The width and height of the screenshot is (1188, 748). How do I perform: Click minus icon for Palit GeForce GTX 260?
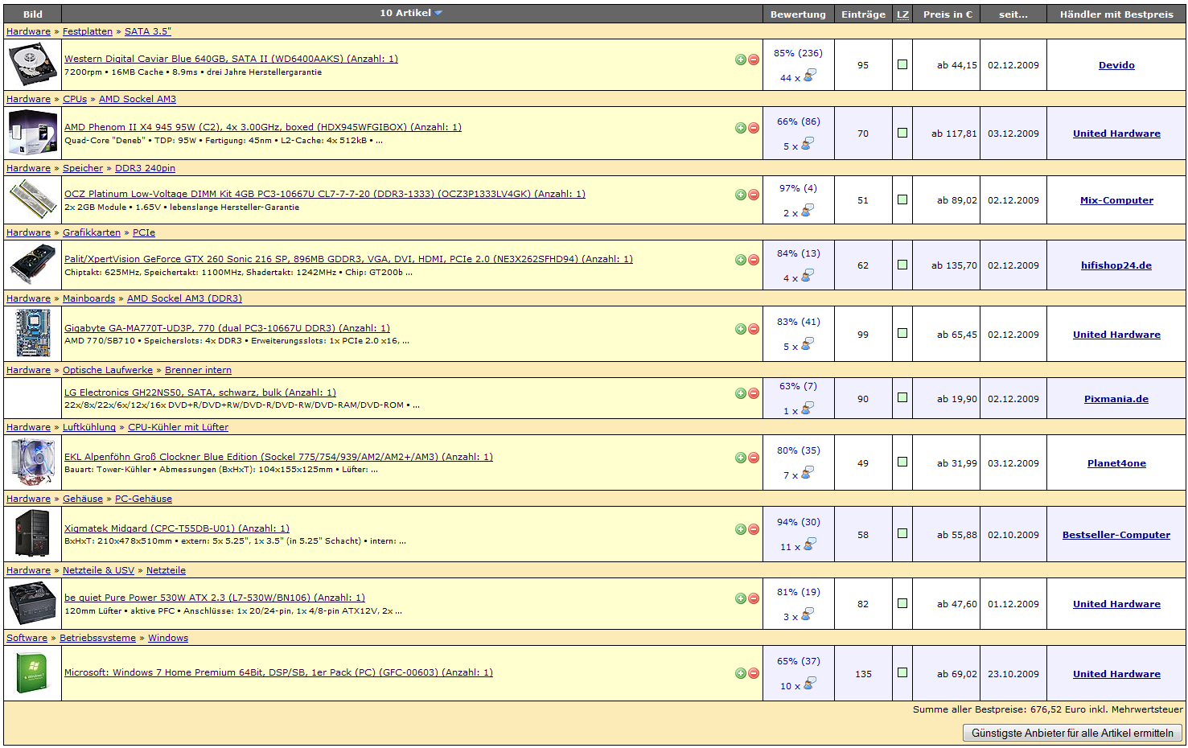click(x=754, y=260)
